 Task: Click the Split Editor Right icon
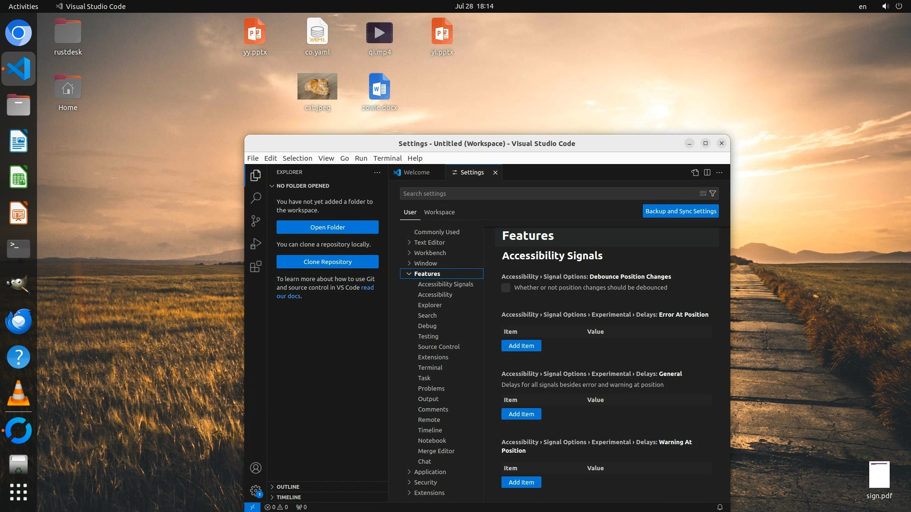(x=707, y=173)
